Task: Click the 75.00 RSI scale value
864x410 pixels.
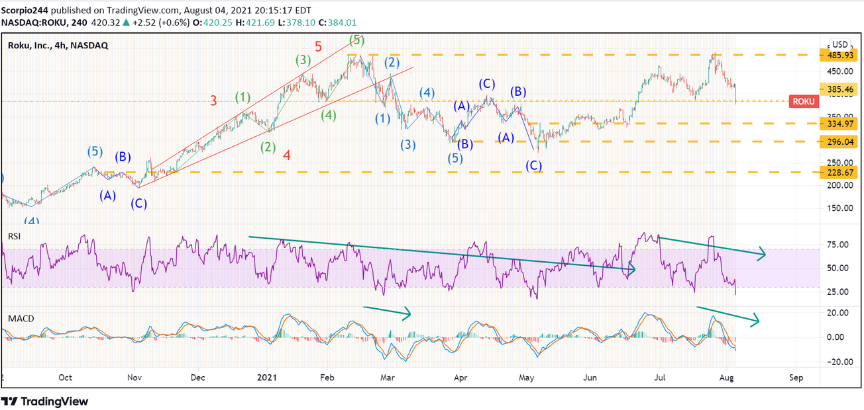Action: click(837, 245)
